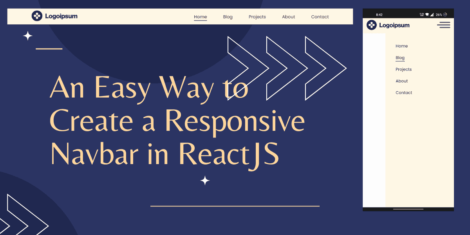Click the 8:42 clock in the mobile status bar

click(x=378, y=14)
